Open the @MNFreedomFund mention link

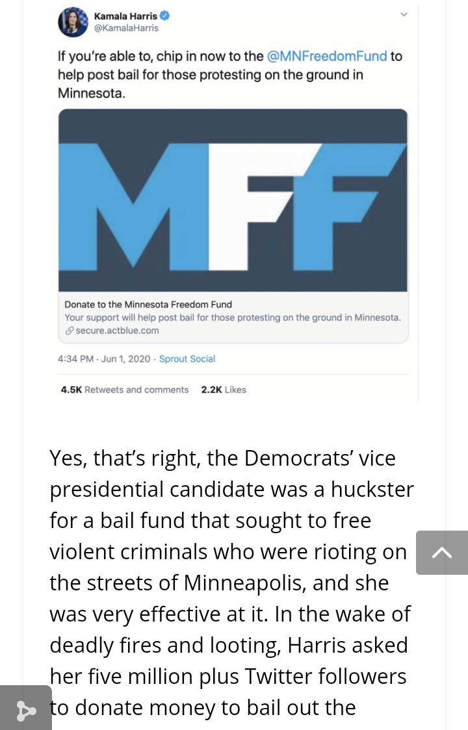(x=327, y=57)
